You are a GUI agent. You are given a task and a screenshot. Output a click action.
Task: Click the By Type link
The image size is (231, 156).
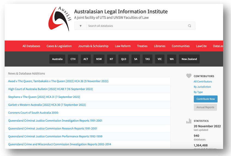(198, 92)
